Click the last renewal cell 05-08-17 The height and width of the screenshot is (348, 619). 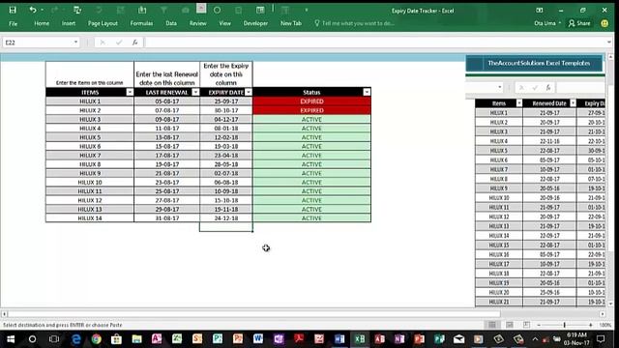click(167, 101)
